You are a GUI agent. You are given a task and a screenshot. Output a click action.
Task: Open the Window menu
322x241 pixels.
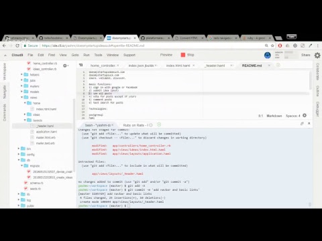pos(113,55)
